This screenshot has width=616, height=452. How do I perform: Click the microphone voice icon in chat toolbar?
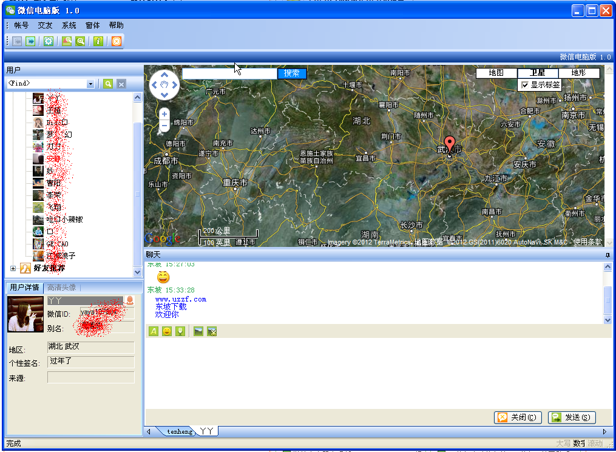[x=180, y=331]
